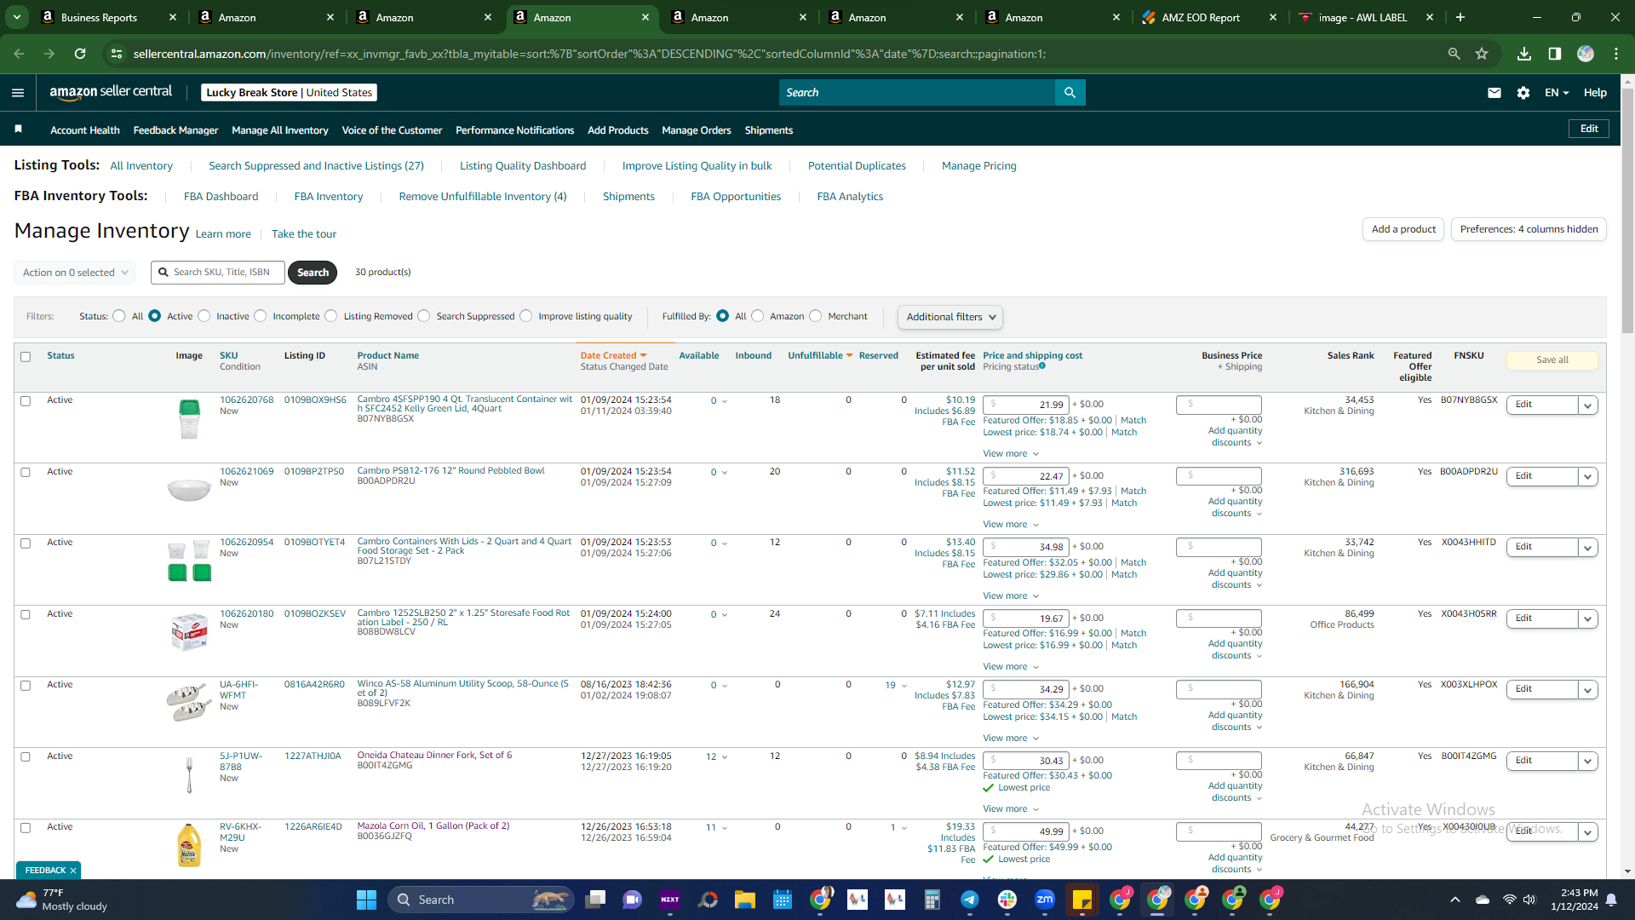
Task: Click in the Search SKU, Title, ISBN field
Action: coord(218,273)
